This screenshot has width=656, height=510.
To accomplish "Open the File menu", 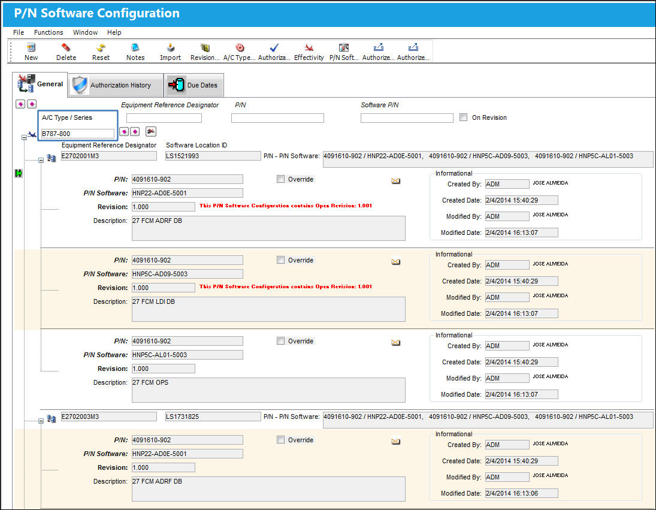I will point(19,32).
